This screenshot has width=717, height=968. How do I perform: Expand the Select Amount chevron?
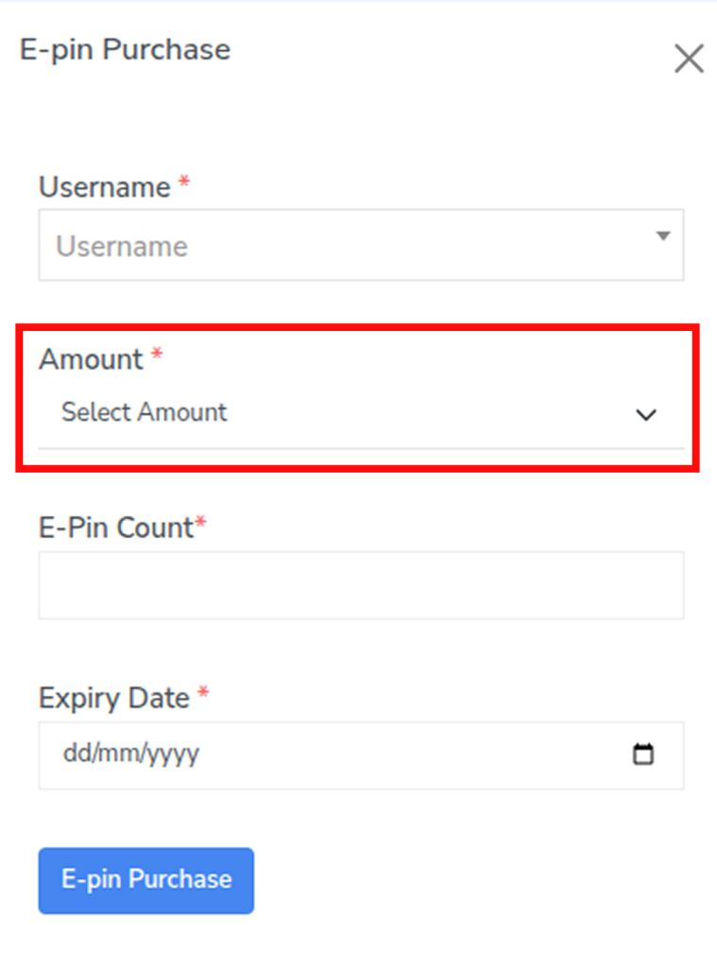646,414
